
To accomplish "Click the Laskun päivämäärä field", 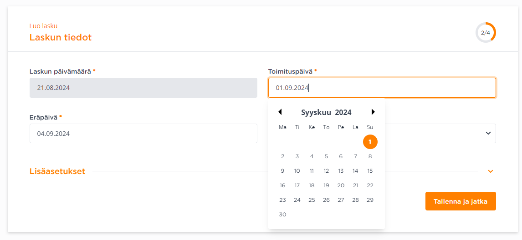I will click(x=143, y=88).
